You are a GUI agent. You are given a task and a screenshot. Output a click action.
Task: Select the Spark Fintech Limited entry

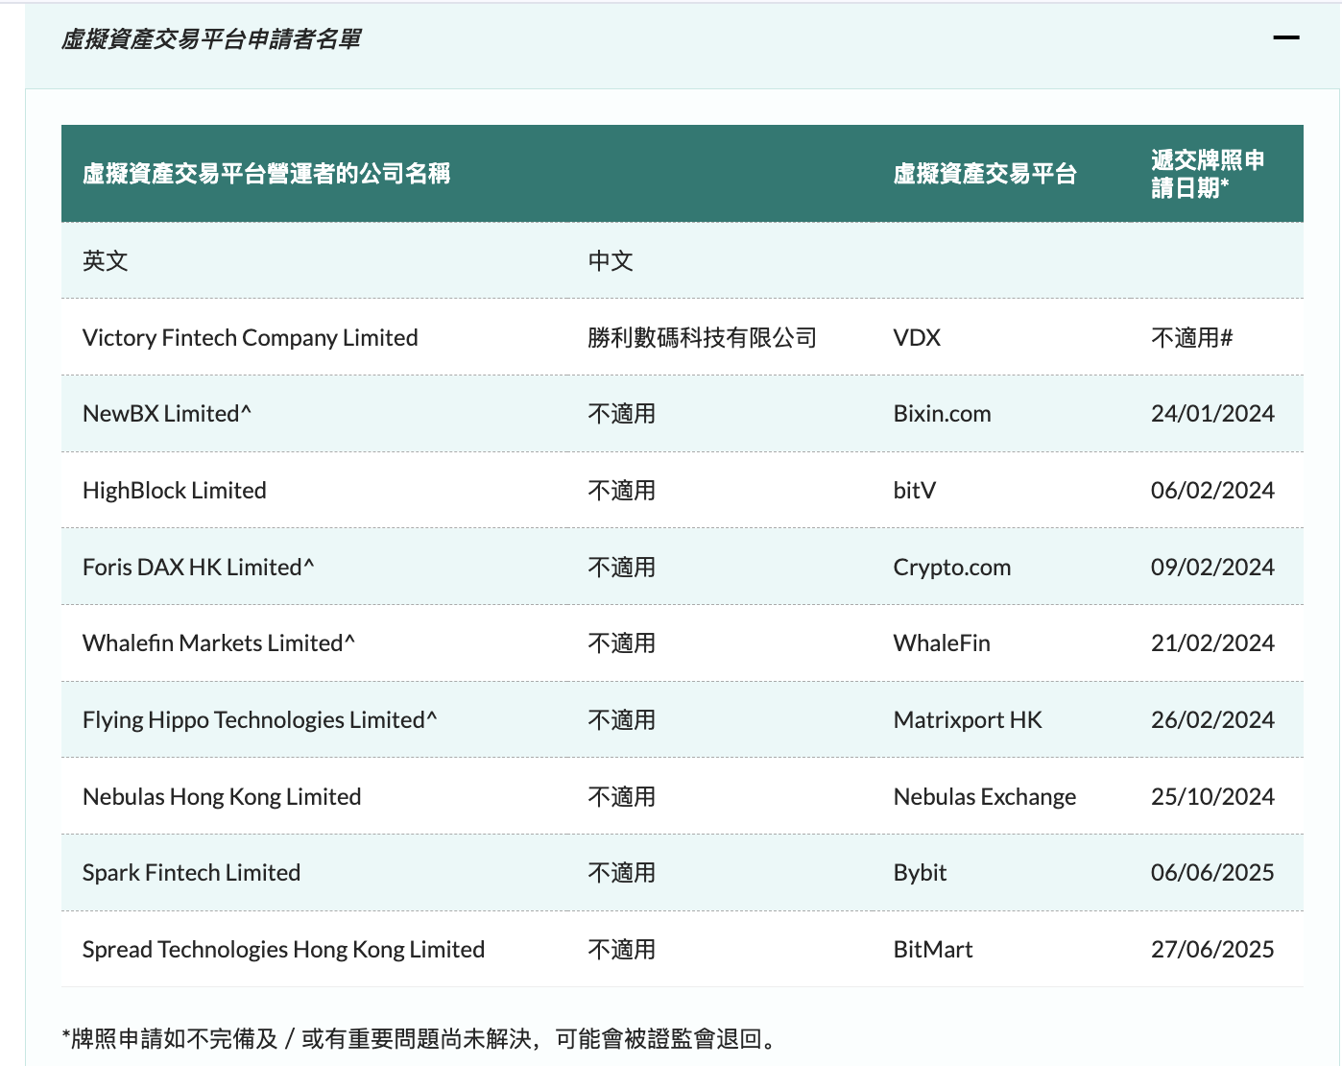(191, 873)
